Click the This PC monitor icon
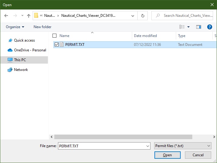The height and width of the screenshot is (163, 217). 10,60
